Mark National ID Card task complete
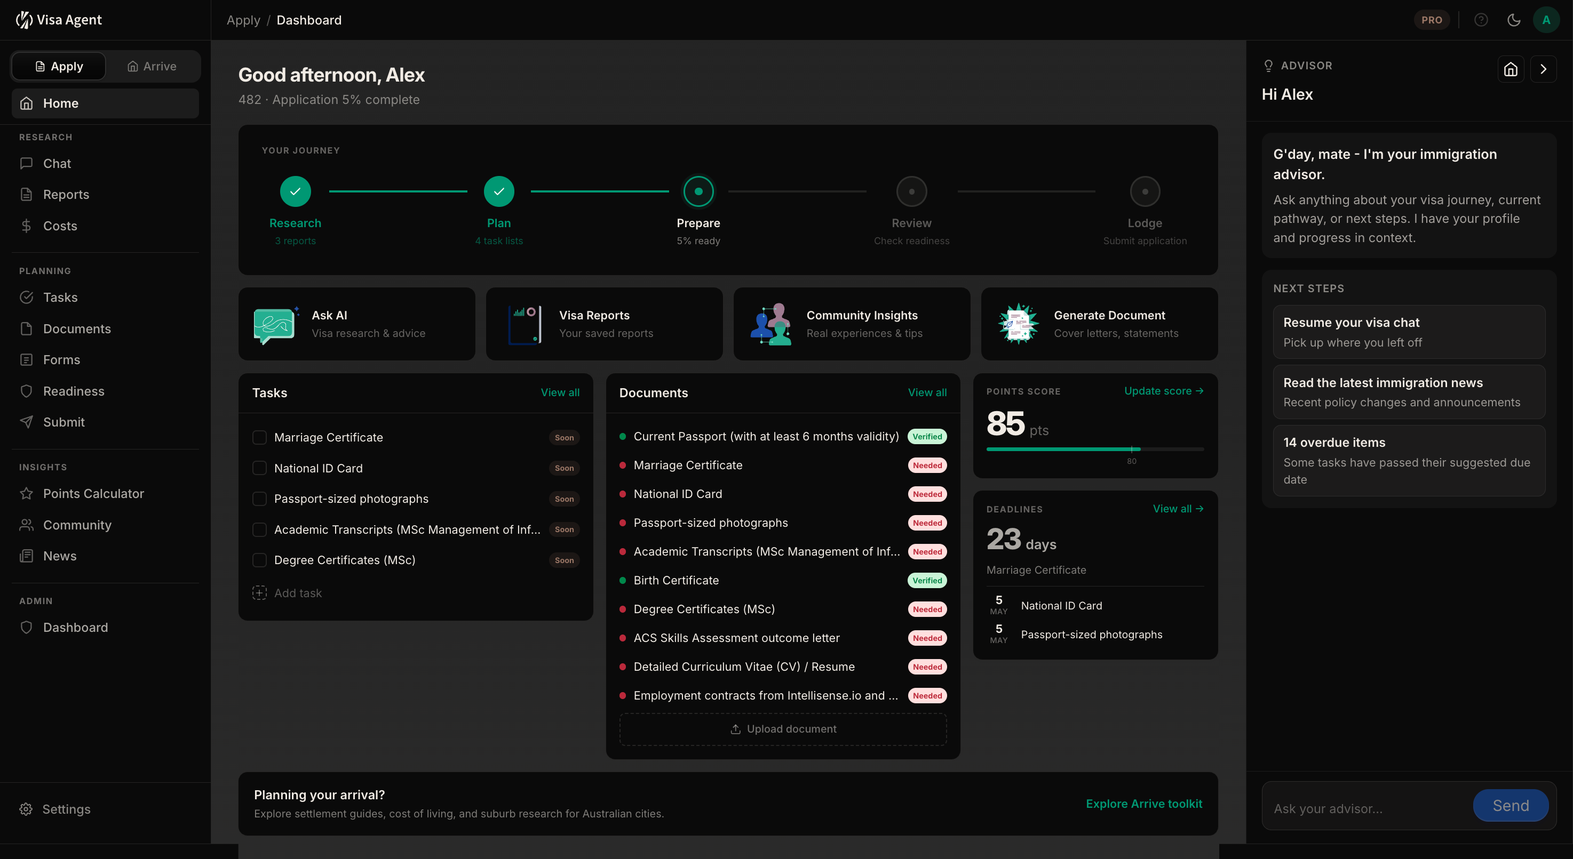 [x=259, y=468]
